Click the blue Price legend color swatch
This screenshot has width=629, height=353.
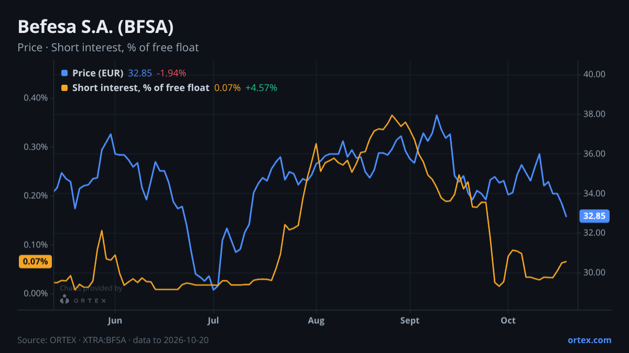tap(64, 73)
